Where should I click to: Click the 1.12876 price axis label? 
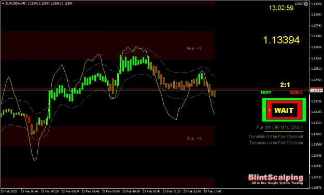(317, 188)
